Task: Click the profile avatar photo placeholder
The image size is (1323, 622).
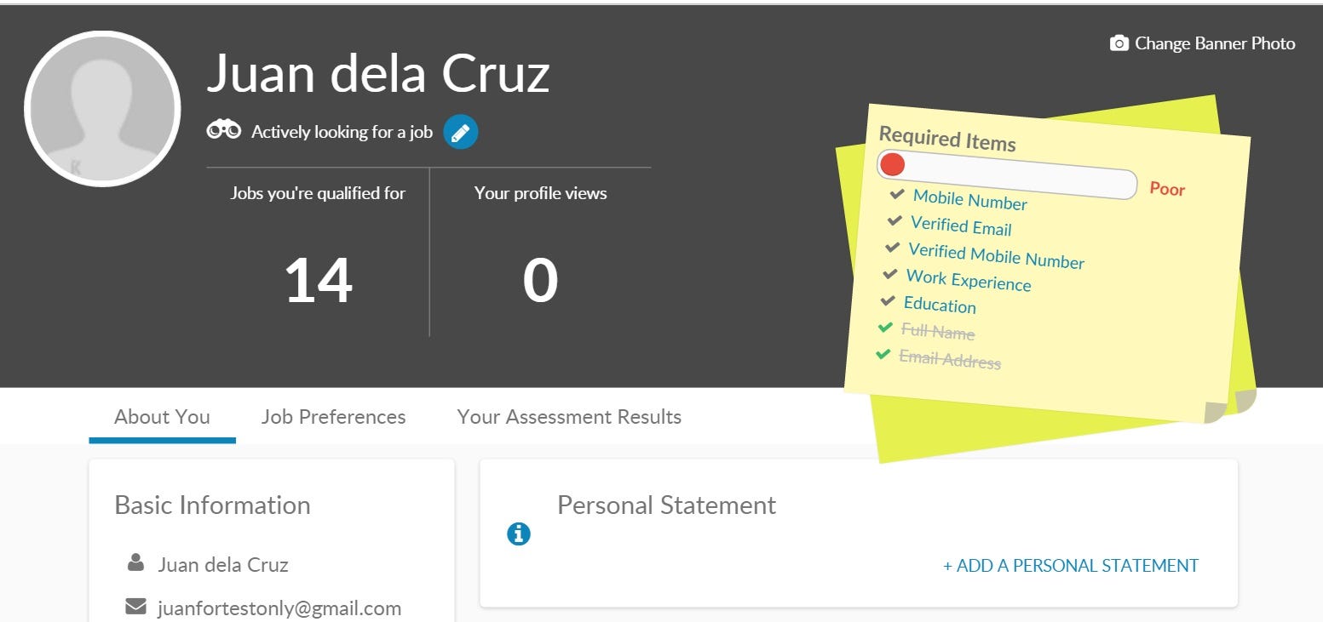Action: click(x=102, y=109)
